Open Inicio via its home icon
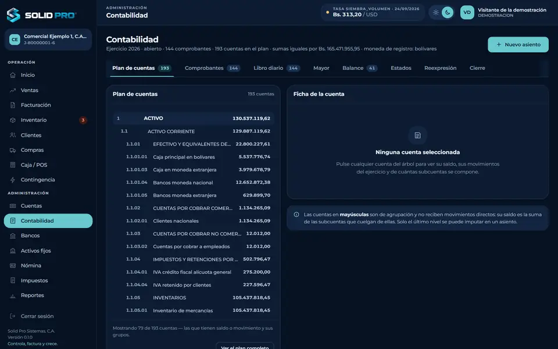The image size is (558, 349). 13,75
